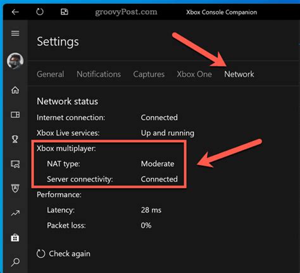Switch to the Notifications tab

(x=99, y=74)
